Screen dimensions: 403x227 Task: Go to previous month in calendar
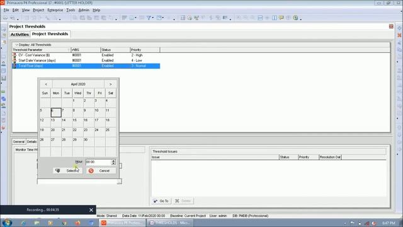click(46, 84)
